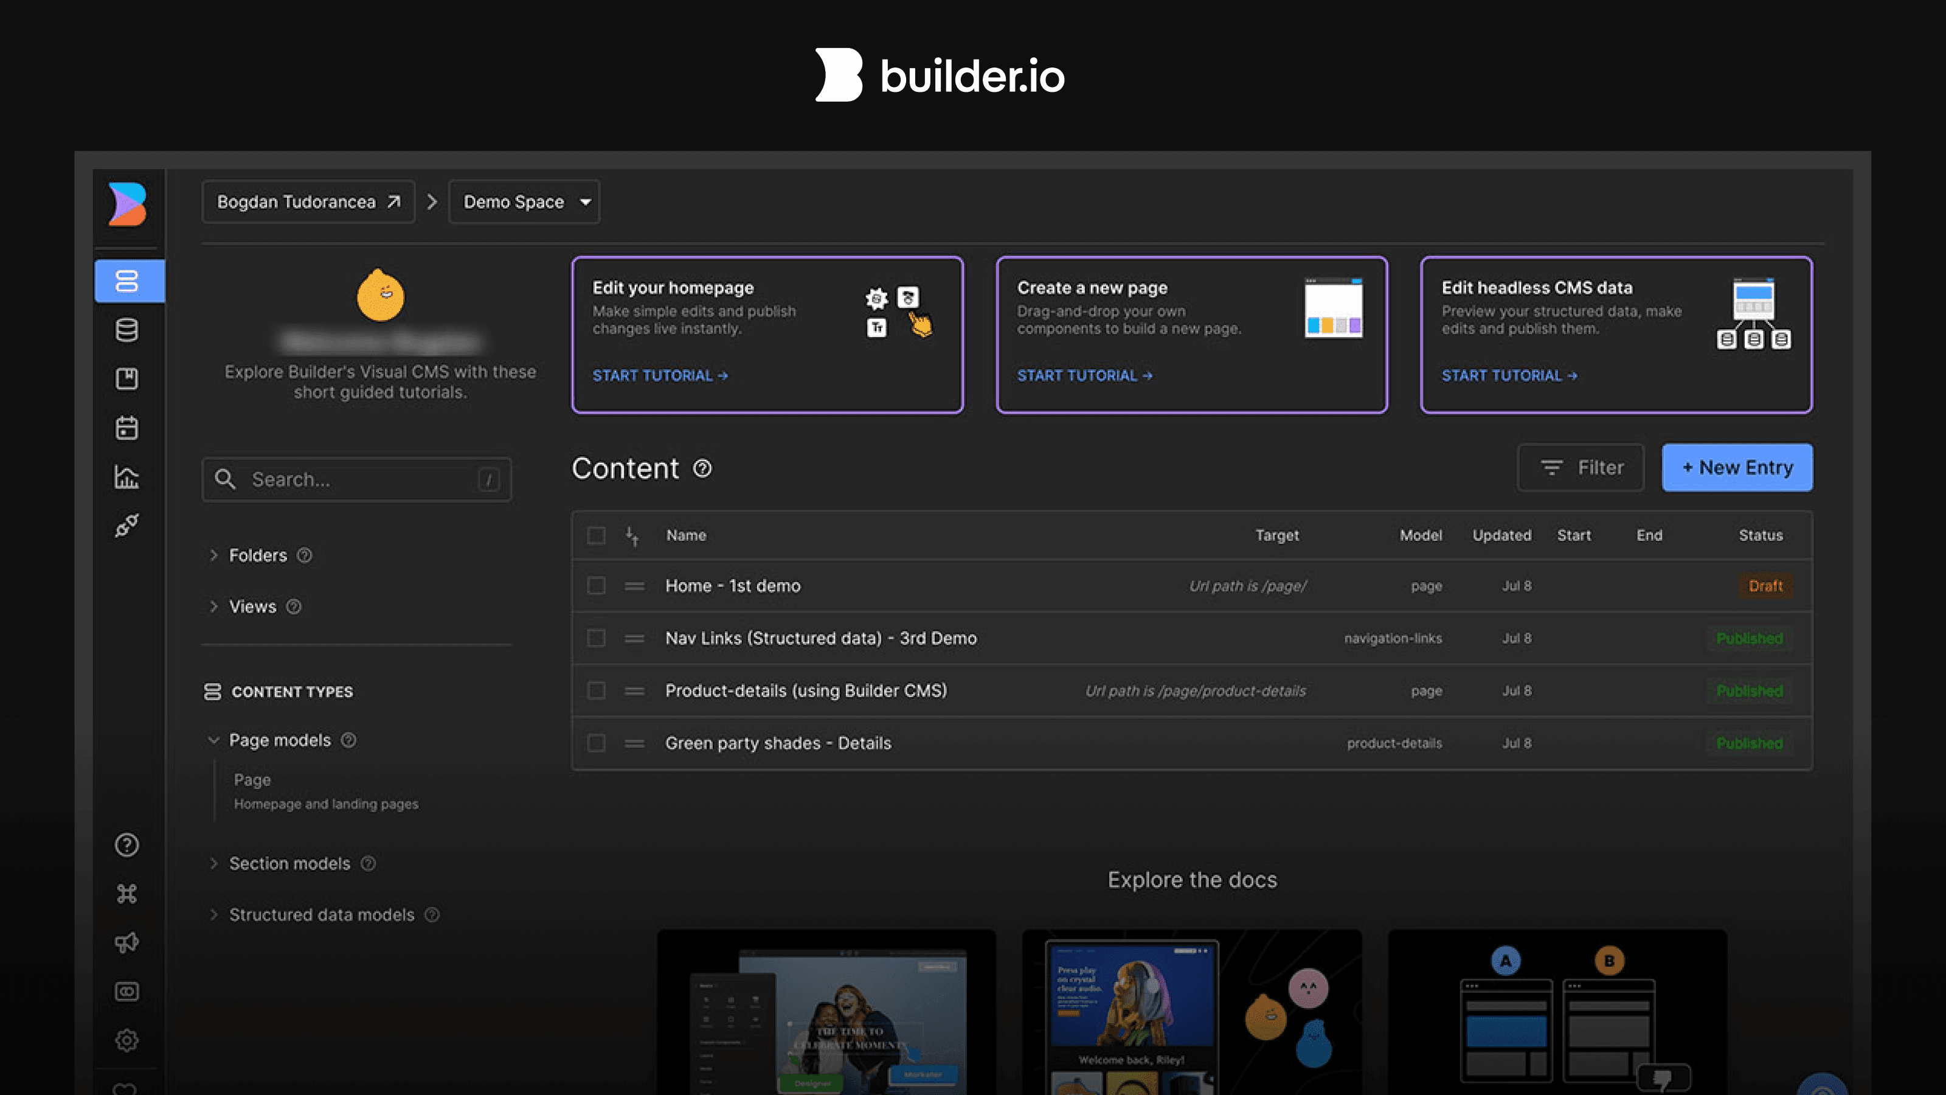The image size is (1946, 1095).
Task: Click drag handle on Green party shades row
Action: point(634,743)
